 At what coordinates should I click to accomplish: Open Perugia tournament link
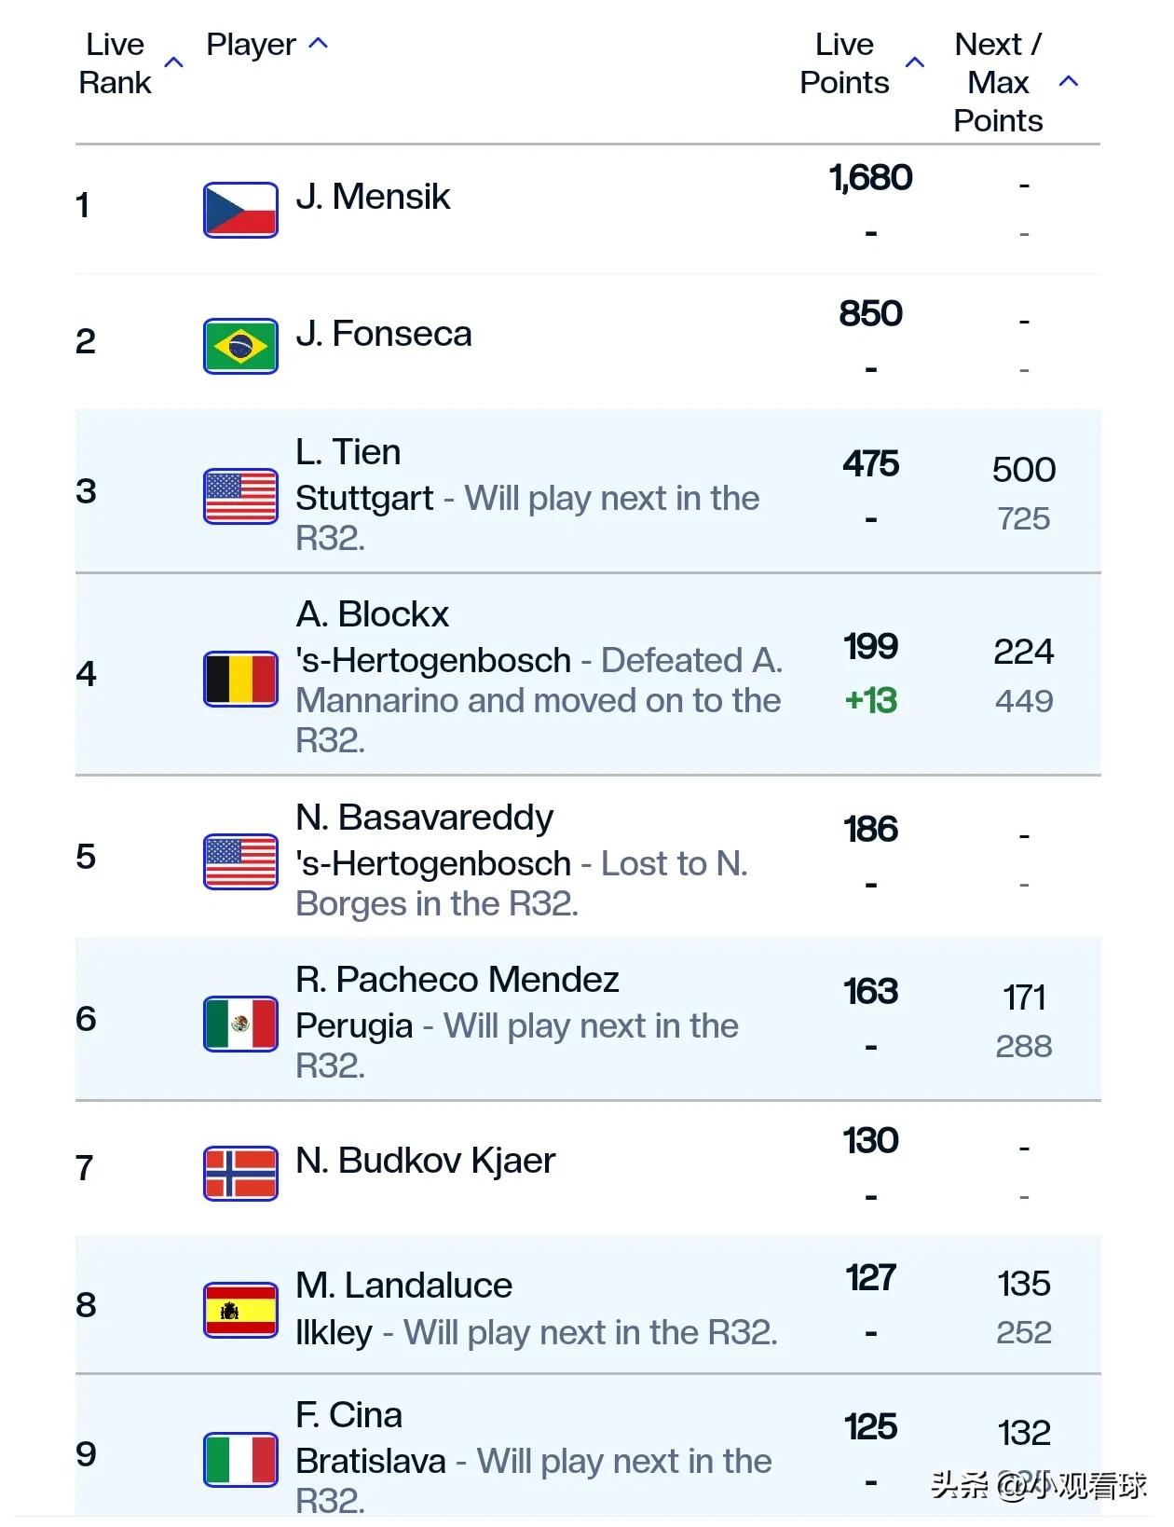[354, 1026]
